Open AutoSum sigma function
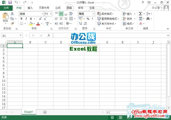This screenshot has width=171, height=120. point(141,14)
